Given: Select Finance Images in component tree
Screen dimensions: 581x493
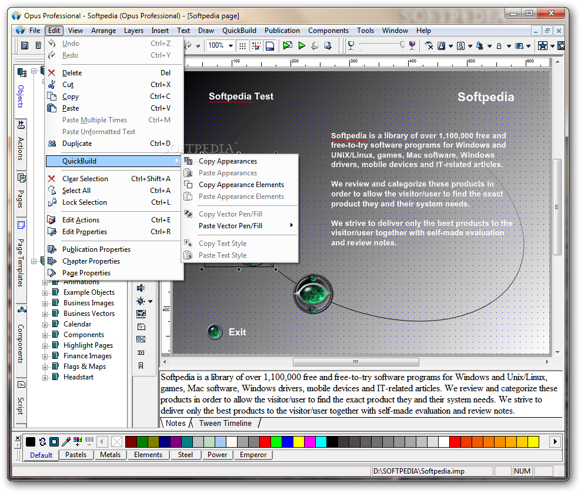Looking at the screenshot, I should 88,356.
